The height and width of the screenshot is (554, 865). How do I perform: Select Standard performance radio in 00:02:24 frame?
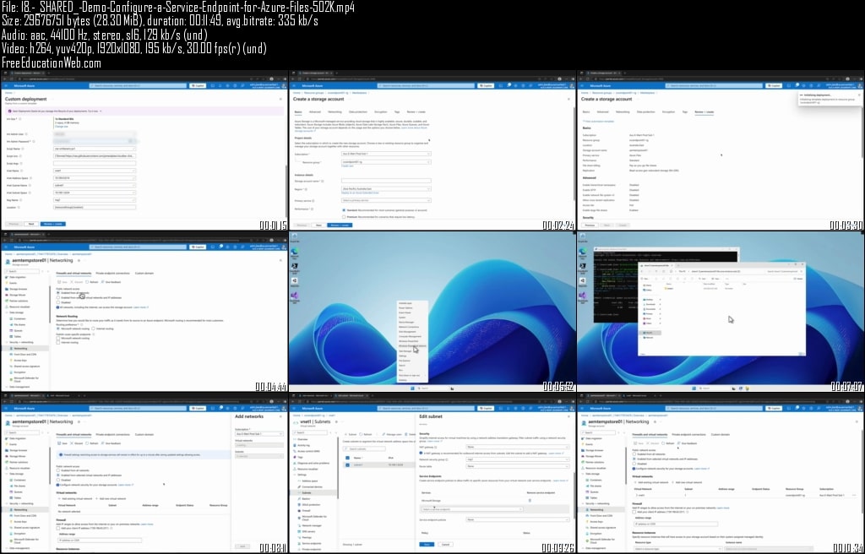[344, 210]
